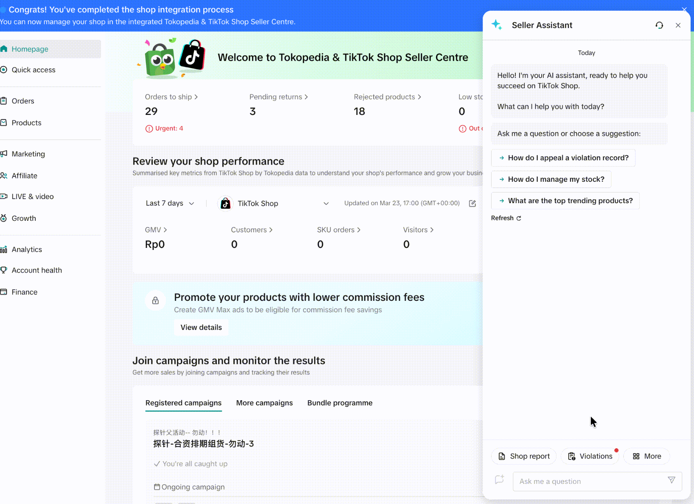Click the More button in assistant

[647, 456]
